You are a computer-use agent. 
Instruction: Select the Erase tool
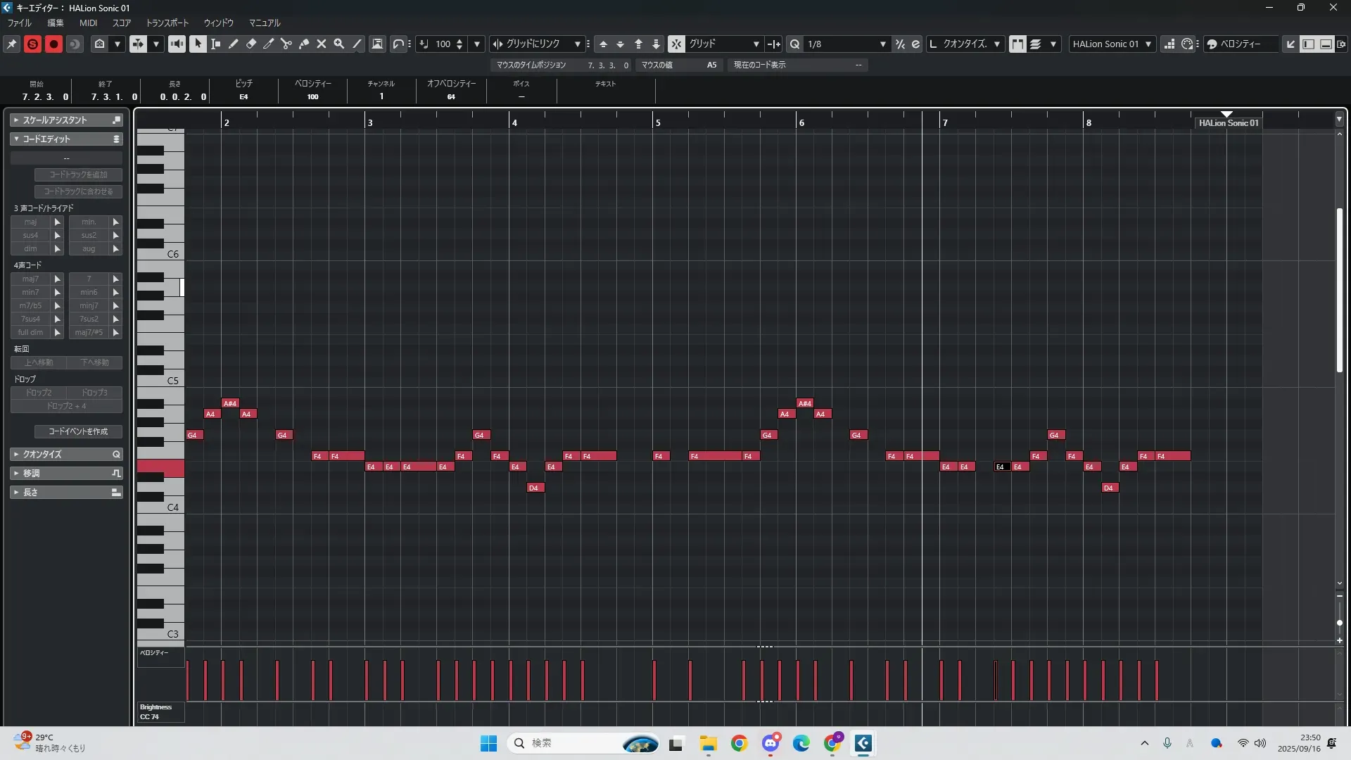[x=251, y=44]
